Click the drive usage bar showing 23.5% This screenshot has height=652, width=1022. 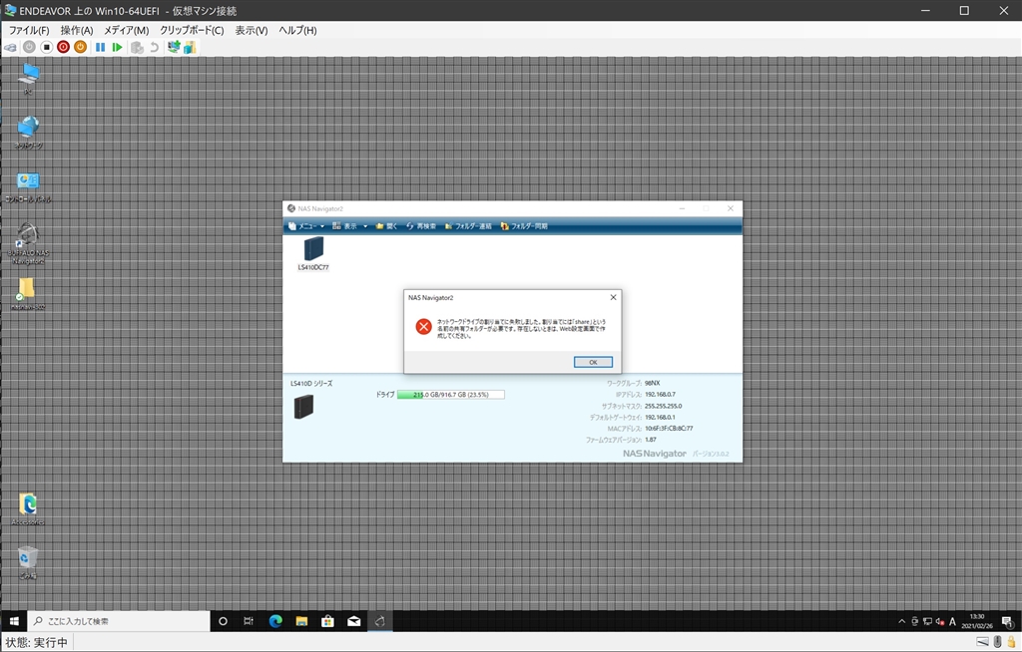coord(450,395)
